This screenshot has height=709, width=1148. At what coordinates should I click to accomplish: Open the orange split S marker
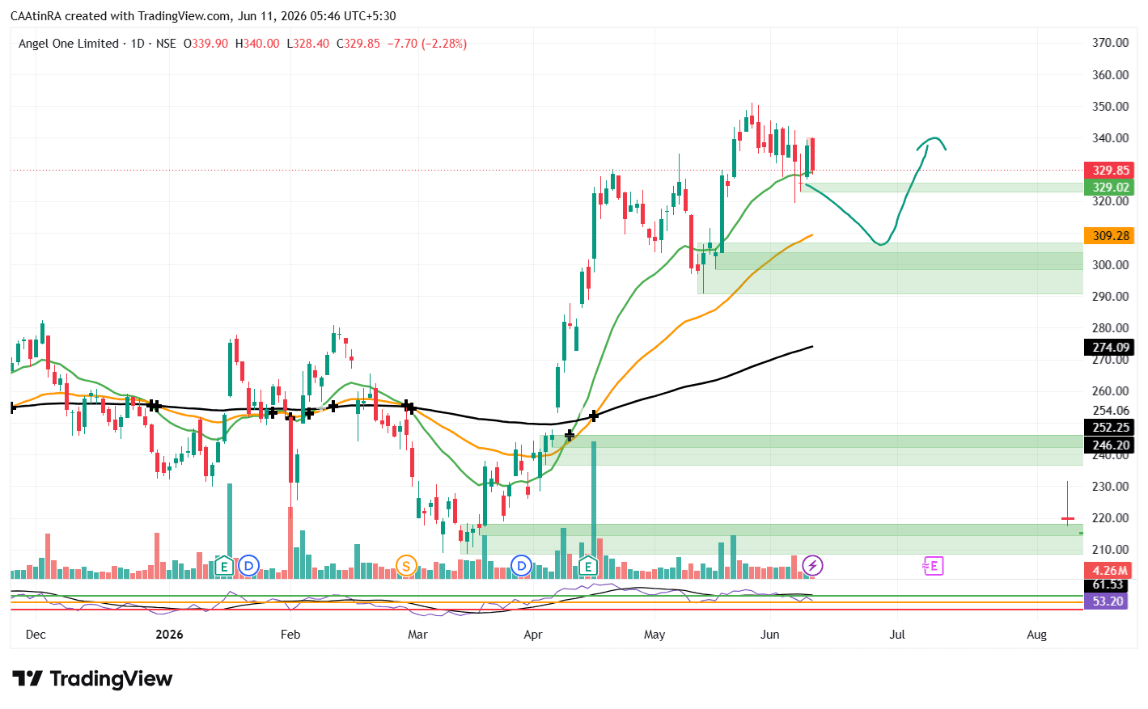click(x=406, y=566)
